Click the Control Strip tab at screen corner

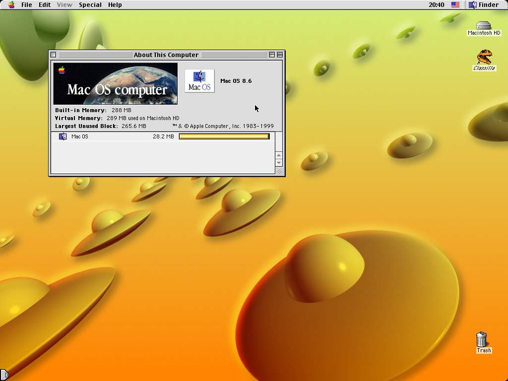click(4, 375)
